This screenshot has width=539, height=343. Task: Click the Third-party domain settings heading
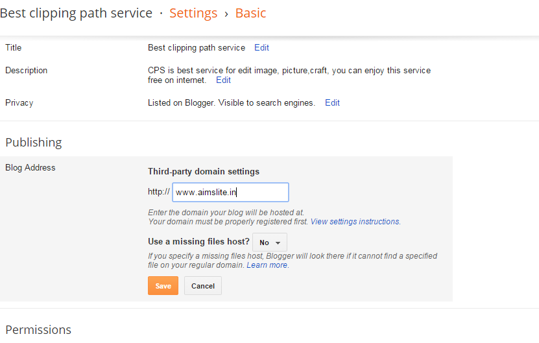click(204, 172)
